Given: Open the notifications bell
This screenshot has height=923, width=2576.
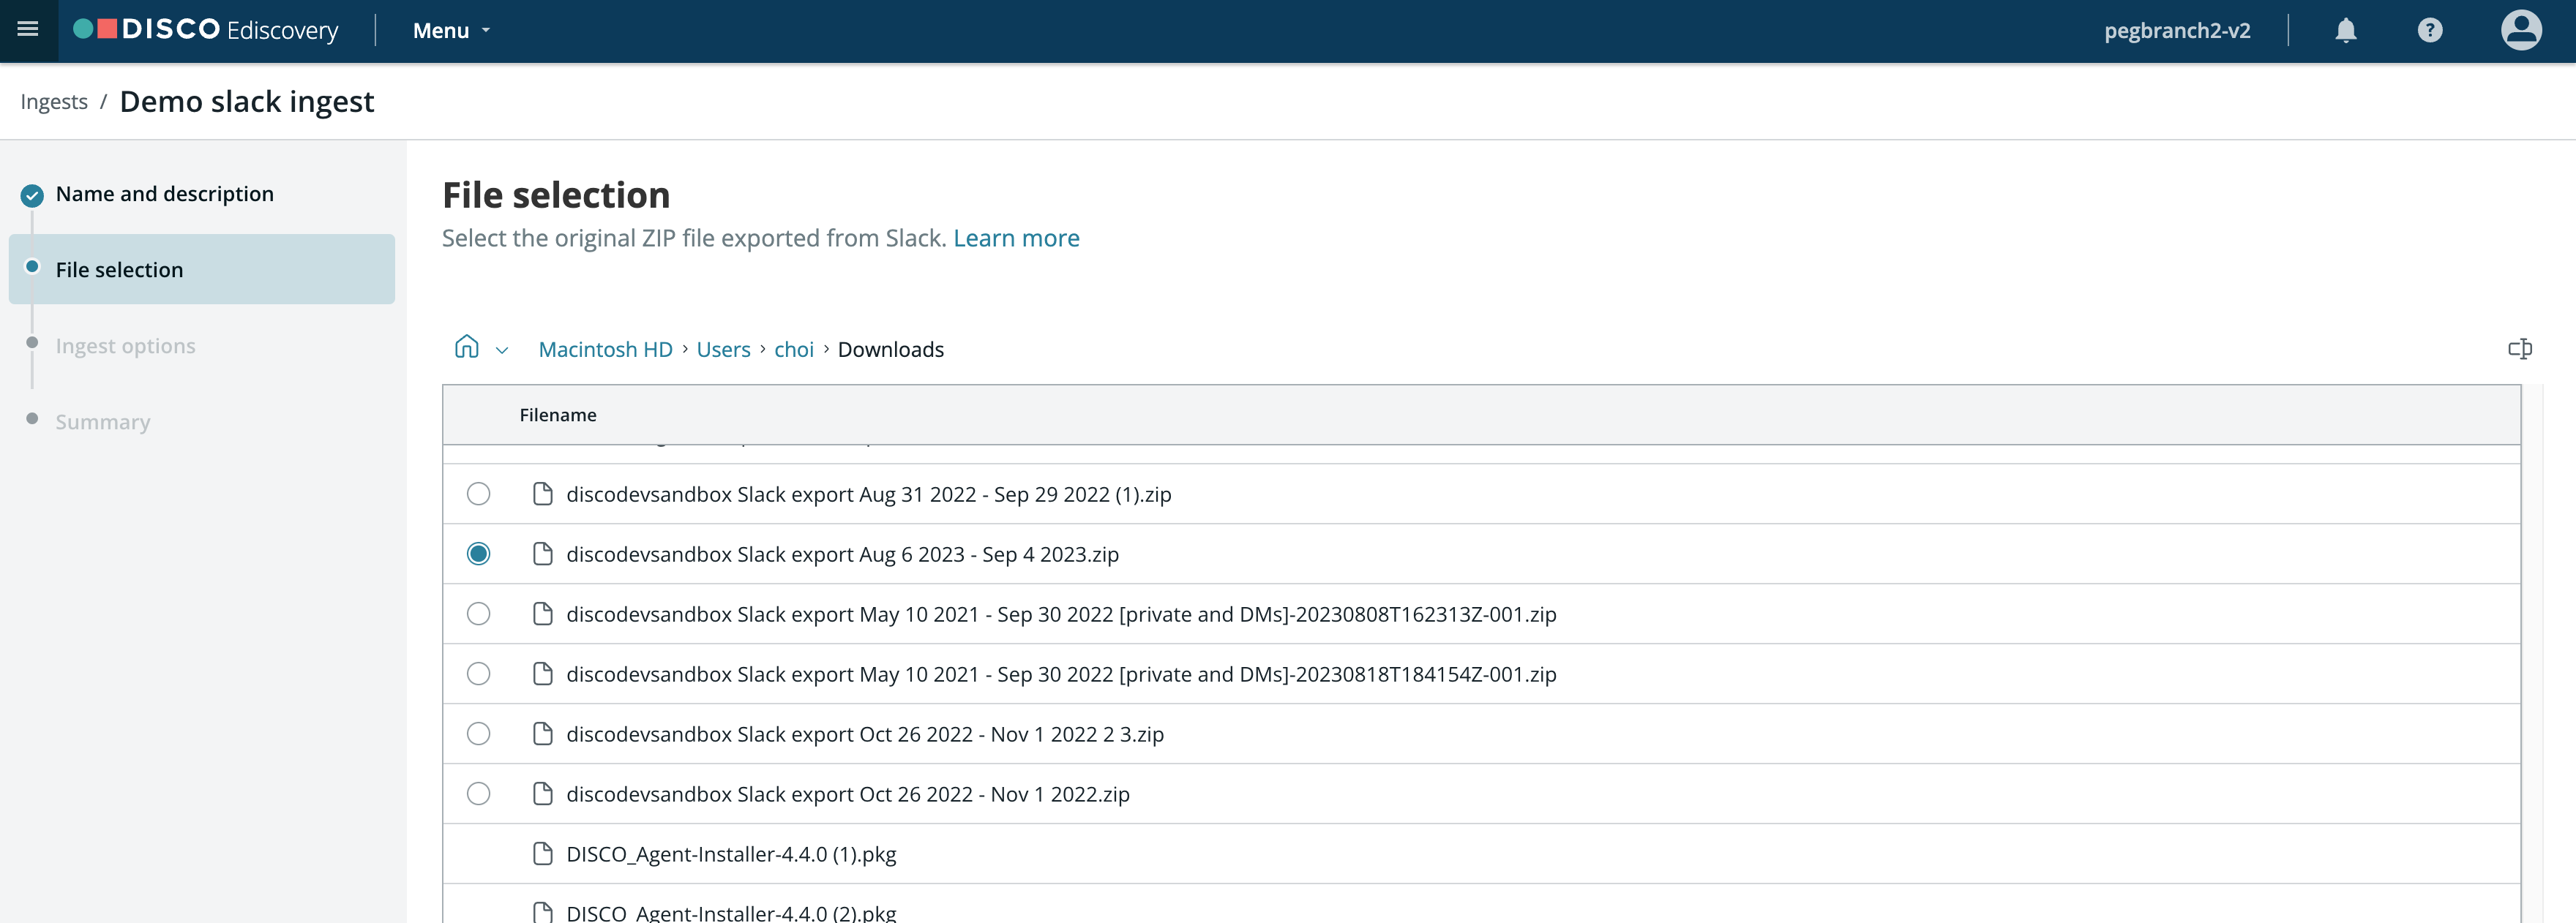Looking at the screenshot, I should point(2345,31).
